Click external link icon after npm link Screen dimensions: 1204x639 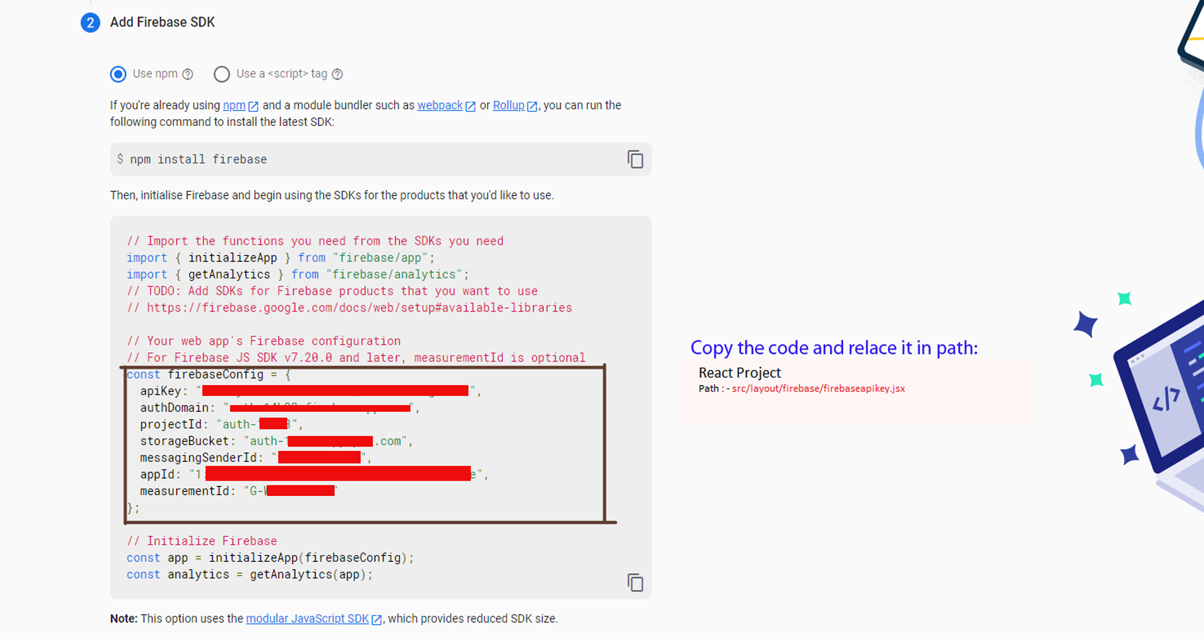click(253, 106)
